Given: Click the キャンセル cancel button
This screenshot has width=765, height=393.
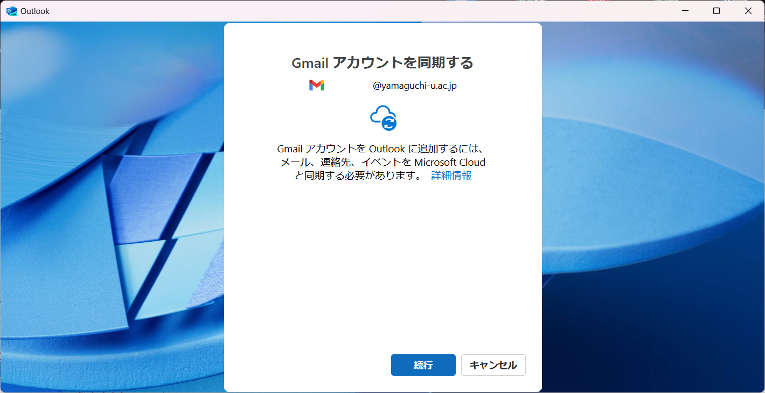Looking at the screenshot, I should tap(493, 365).
